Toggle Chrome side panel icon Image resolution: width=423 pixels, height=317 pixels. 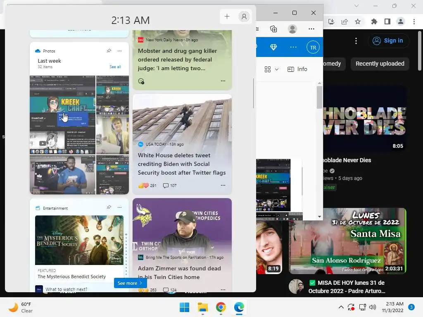point(387,21)
